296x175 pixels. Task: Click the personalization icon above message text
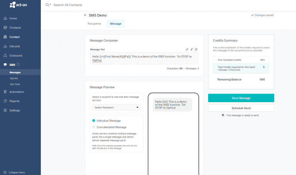(192, 49)
